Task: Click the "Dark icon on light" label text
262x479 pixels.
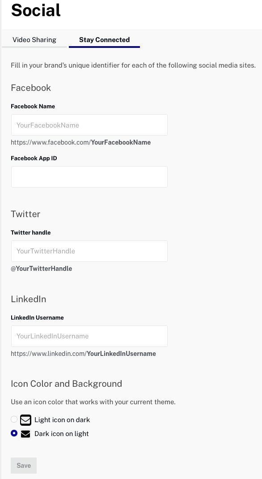Action: point(62,434)
